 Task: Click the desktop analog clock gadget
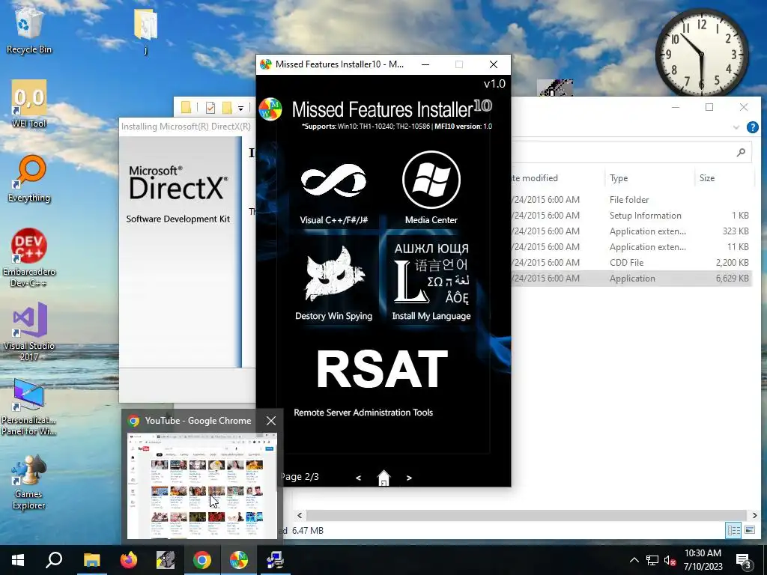[701, 53]
